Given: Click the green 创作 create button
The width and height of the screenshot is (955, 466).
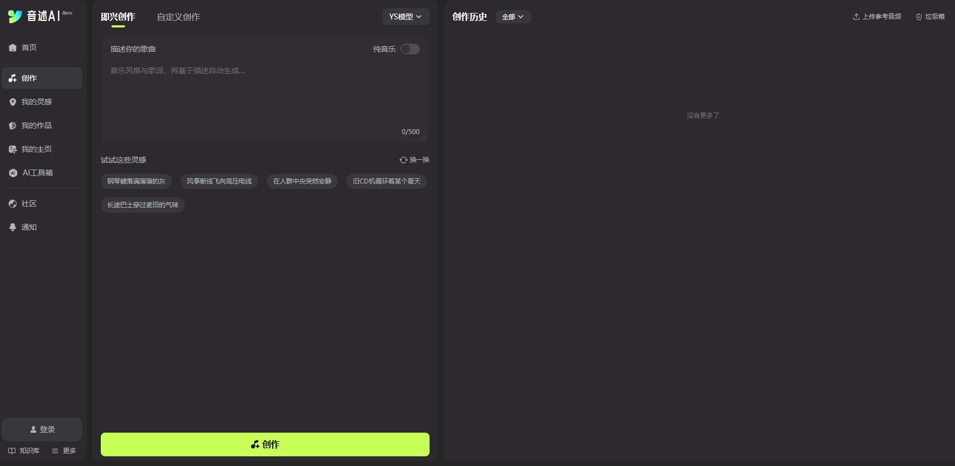Looking at the screenshot, I should (x=265, y=444).
